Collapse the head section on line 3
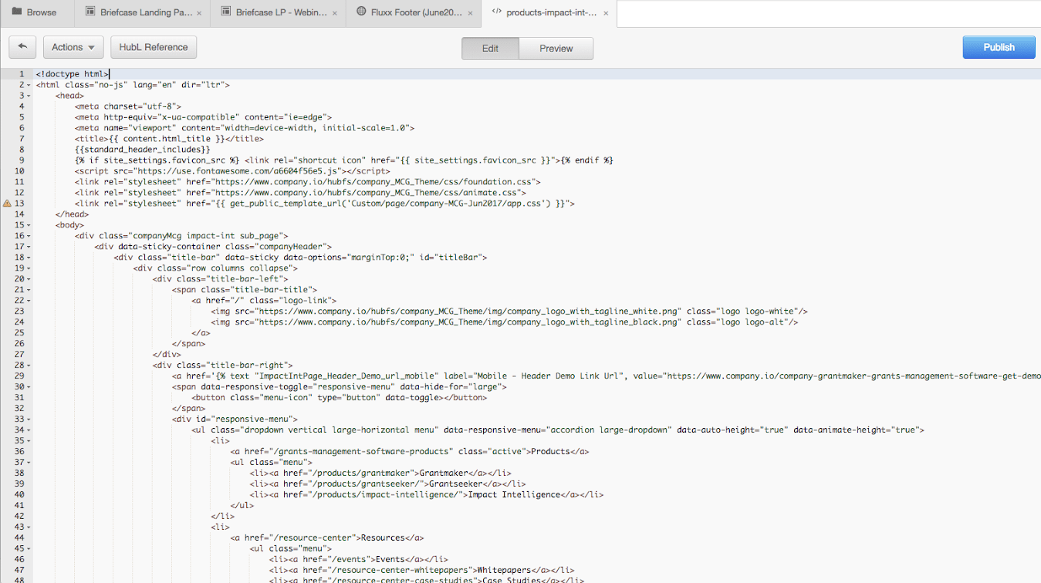 tap(28, 95)
